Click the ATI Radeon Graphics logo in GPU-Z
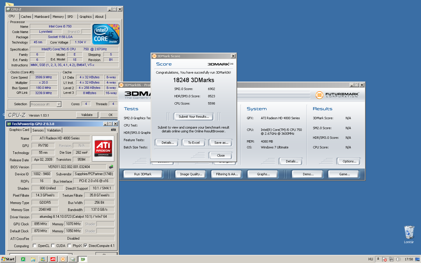 103,148
